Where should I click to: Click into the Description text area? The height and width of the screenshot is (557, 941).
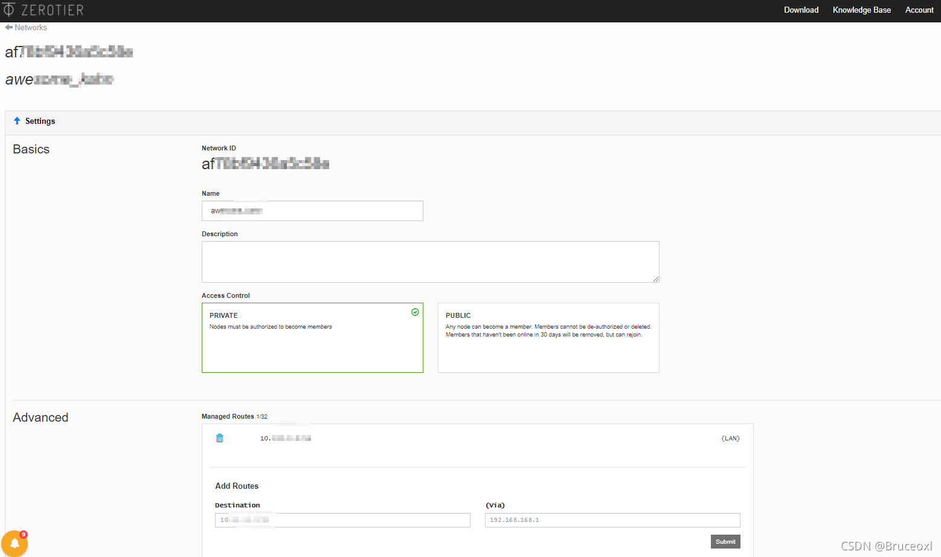(430, 262)
